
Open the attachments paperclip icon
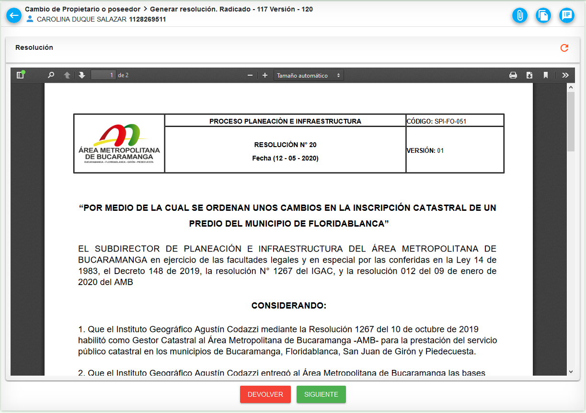pyautogui.click(x=519, y=15)
